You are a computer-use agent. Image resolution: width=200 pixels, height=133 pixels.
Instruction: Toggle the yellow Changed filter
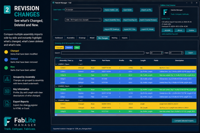click(x=59, y=48)
